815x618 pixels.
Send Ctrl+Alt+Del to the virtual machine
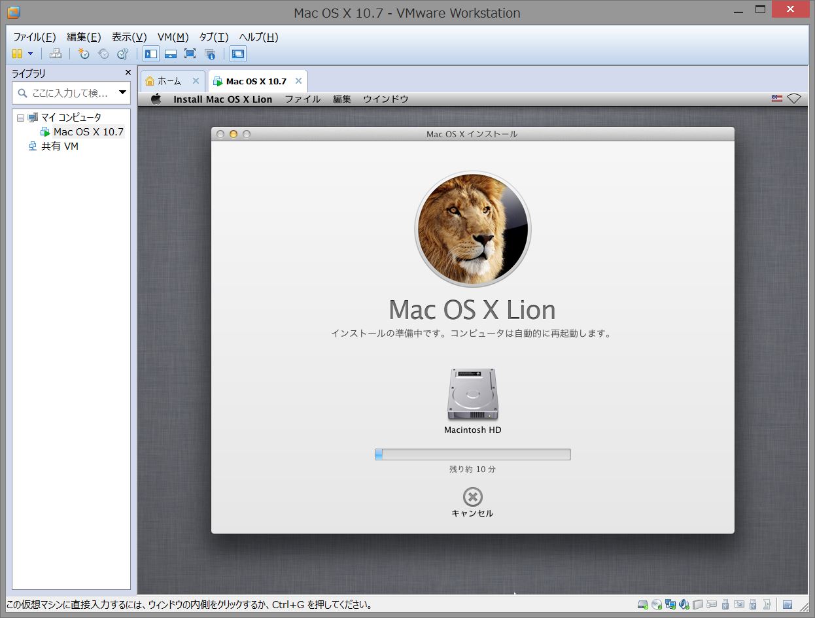[x=56, y=54]
